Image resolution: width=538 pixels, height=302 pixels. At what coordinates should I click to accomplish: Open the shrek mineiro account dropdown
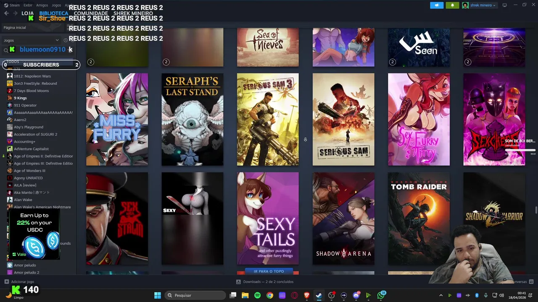(479, 5)
